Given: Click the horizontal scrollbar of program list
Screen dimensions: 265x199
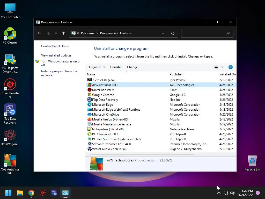Looking at the screenshot, I should (x=142, y=154).
